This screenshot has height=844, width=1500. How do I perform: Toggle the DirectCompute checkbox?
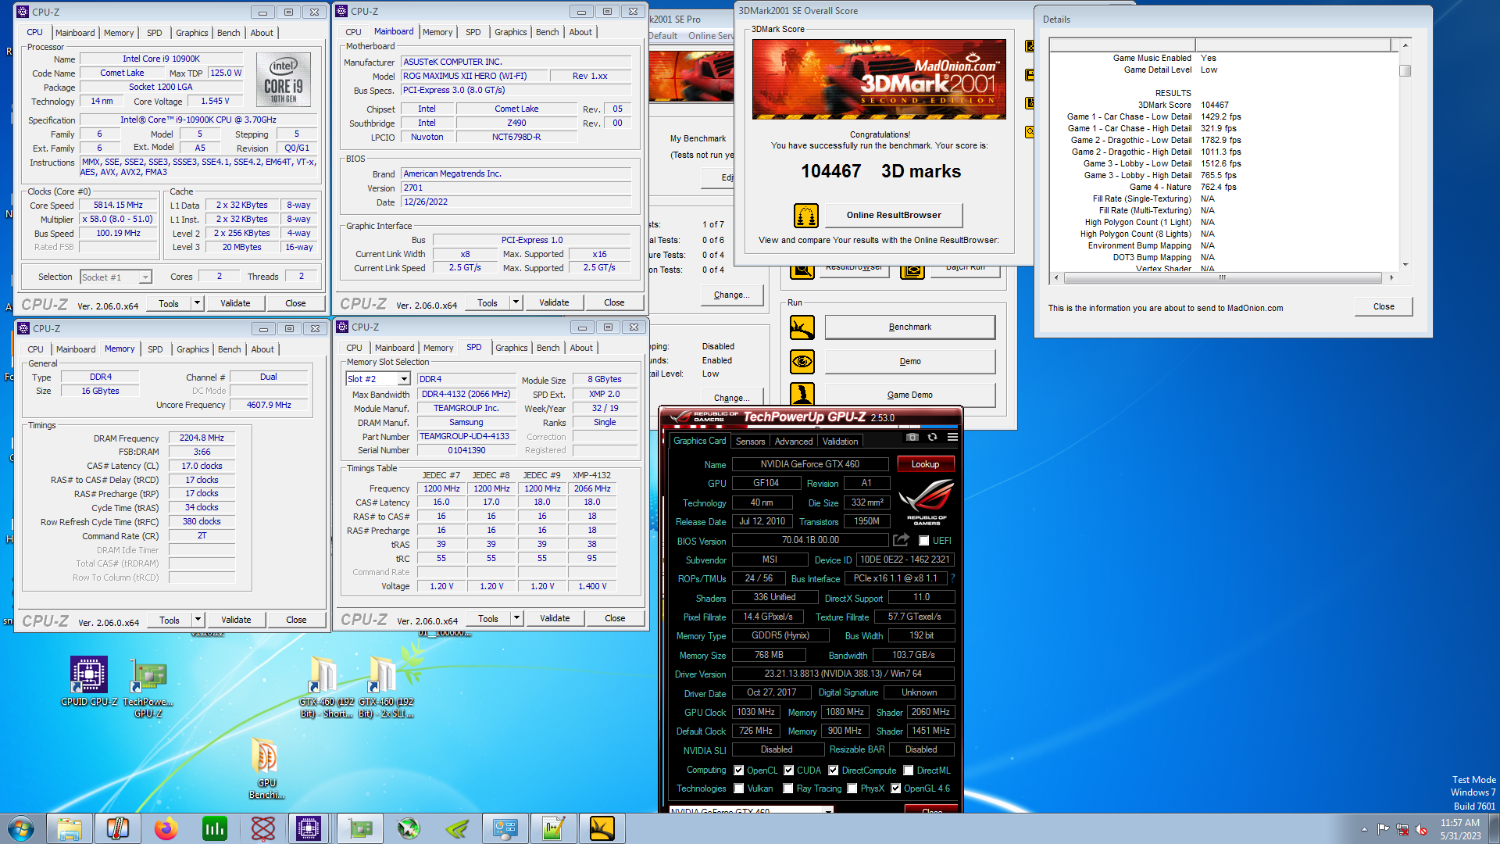(x=833, y=771)
